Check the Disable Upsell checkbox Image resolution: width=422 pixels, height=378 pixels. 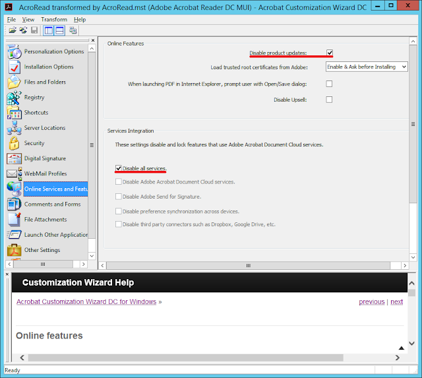click(x=329, y=100)
